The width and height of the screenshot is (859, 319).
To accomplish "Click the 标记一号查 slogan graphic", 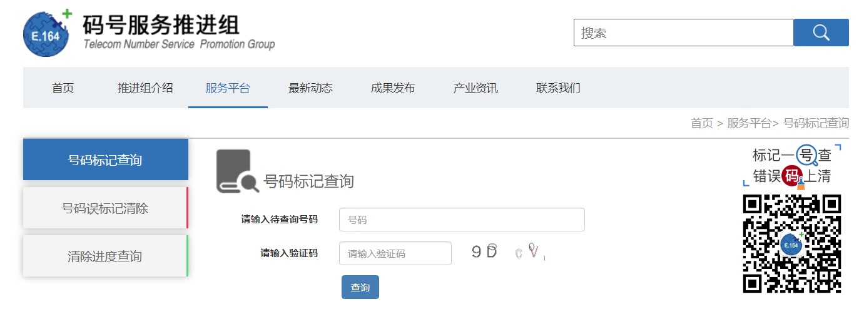I will coord(791,165).
